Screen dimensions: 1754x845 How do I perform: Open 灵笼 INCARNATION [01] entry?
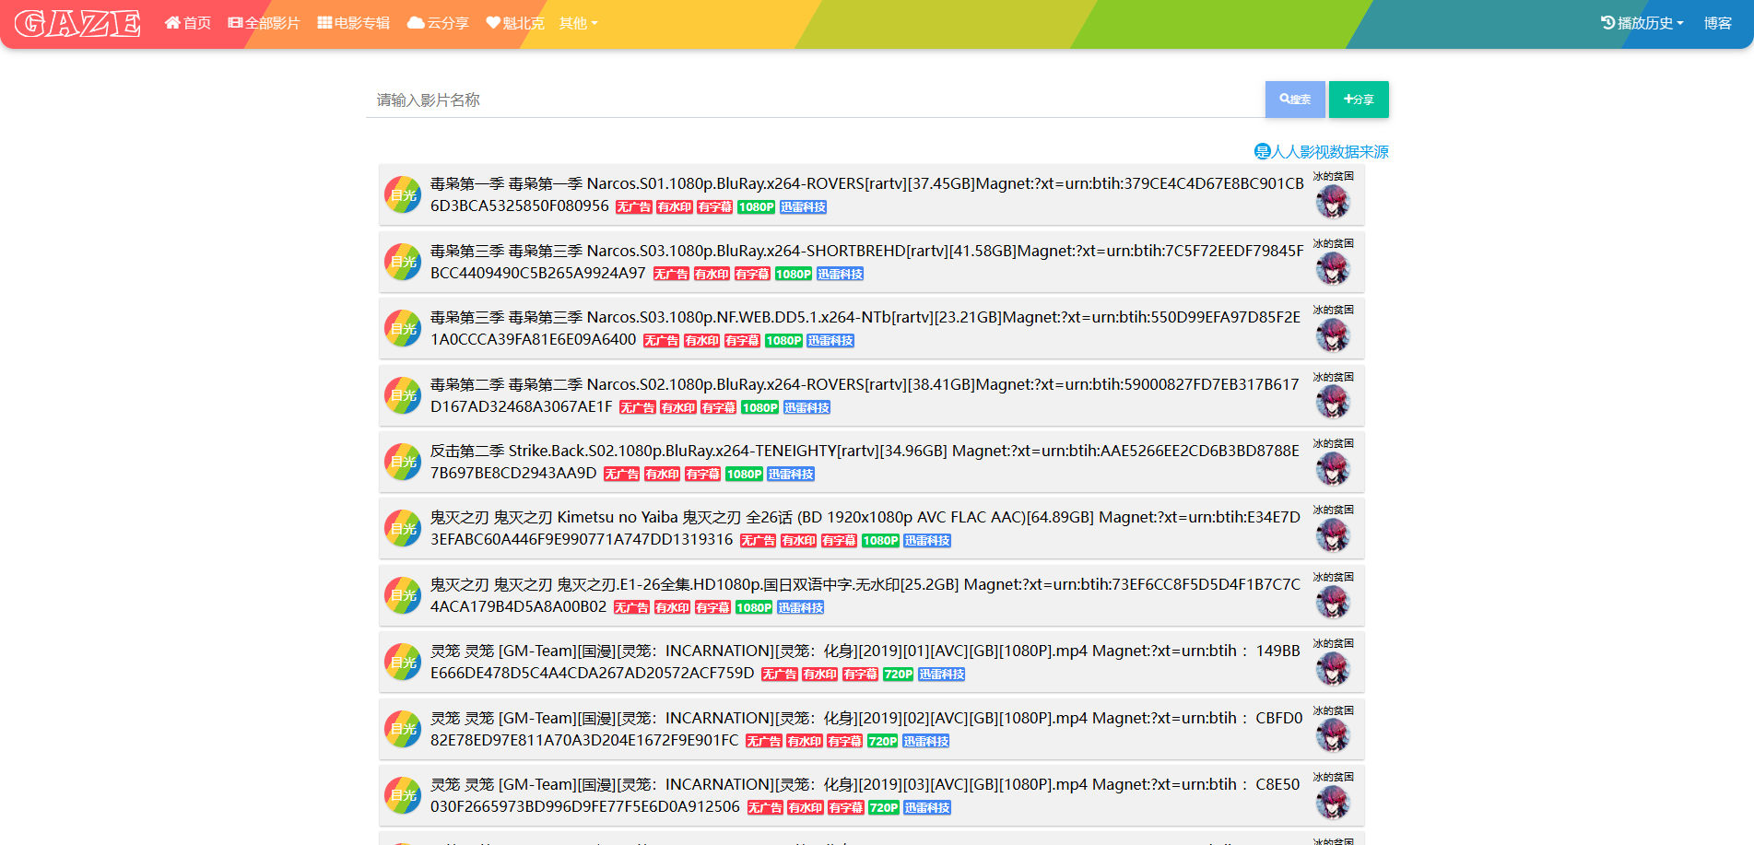(865, 662)
